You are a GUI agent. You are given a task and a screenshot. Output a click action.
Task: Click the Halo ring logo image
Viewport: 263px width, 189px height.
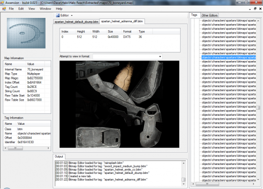coord(26,33)
